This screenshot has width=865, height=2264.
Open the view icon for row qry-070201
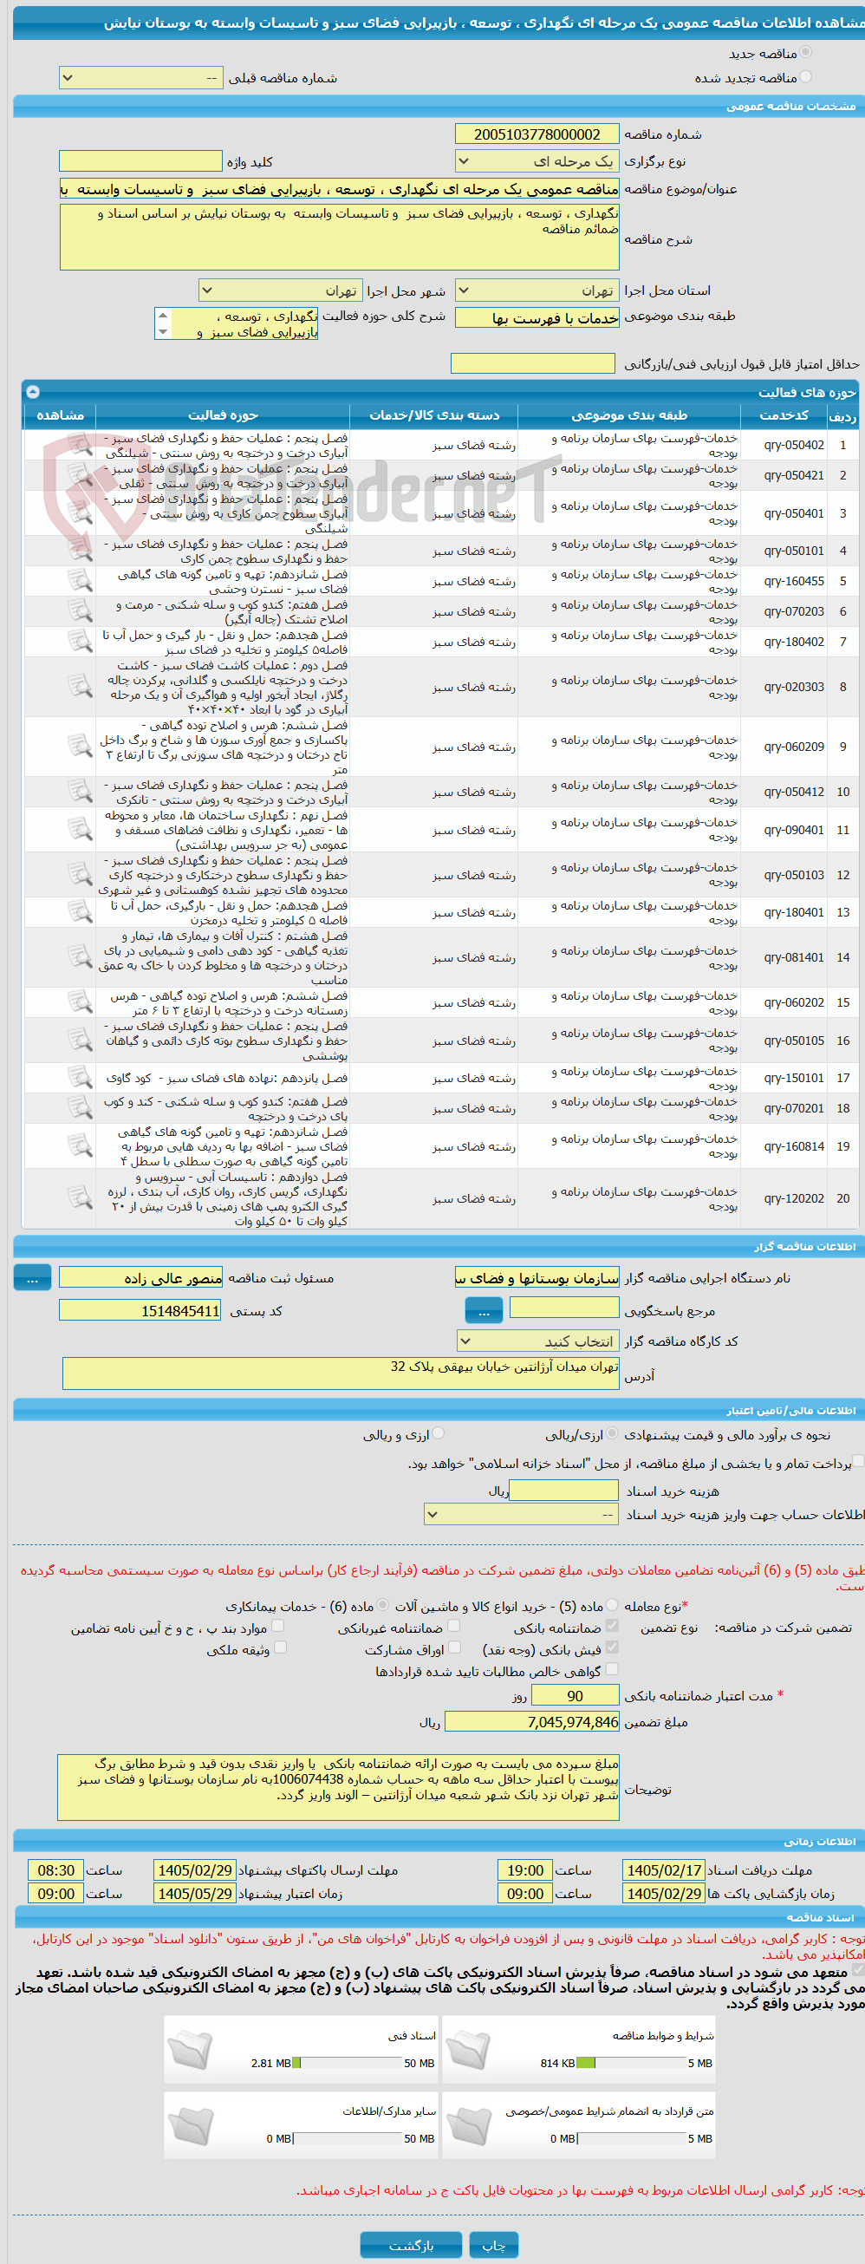tap(80, 1108)
